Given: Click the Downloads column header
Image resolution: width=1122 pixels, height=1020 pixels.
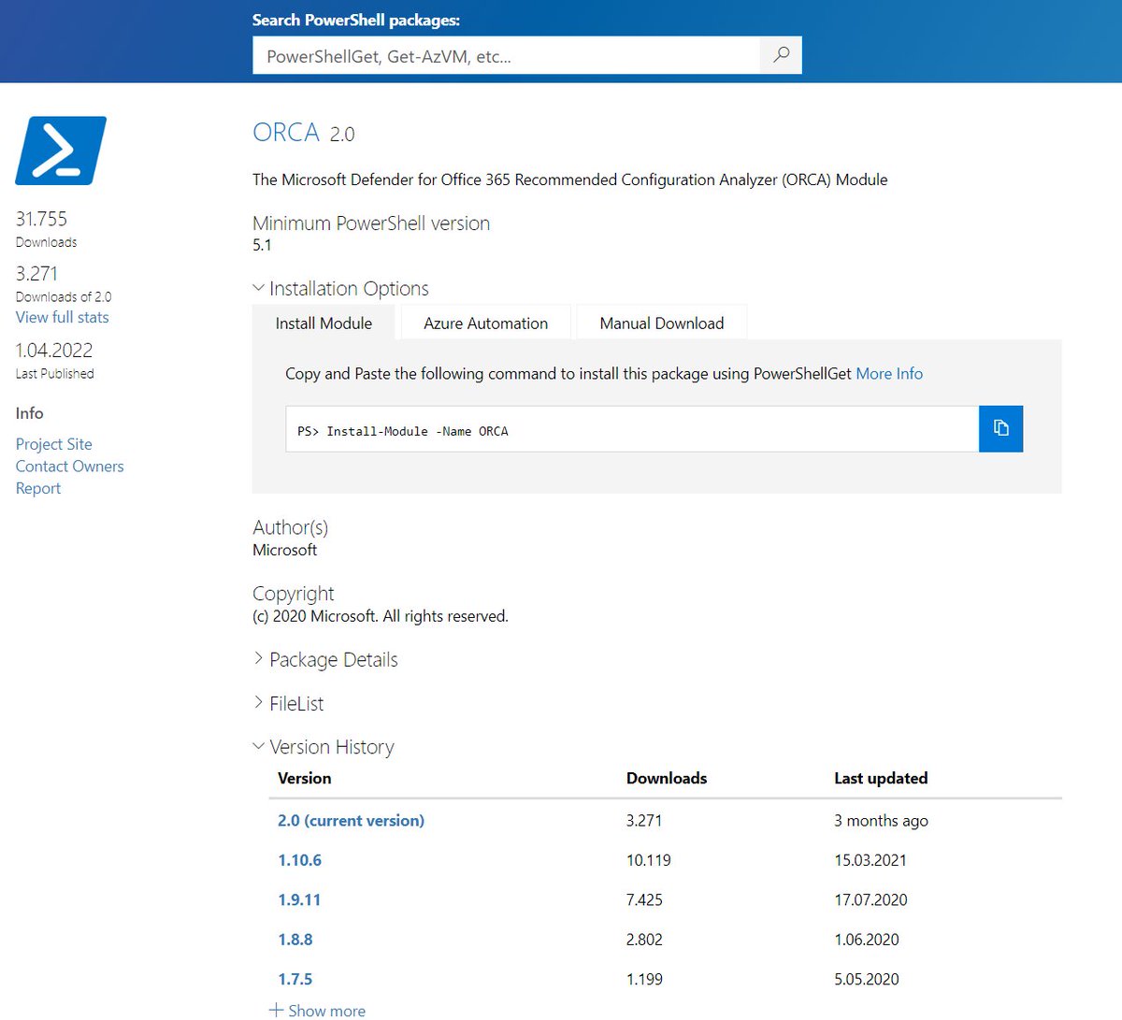Looking at the screenshot, I should 667,778.
